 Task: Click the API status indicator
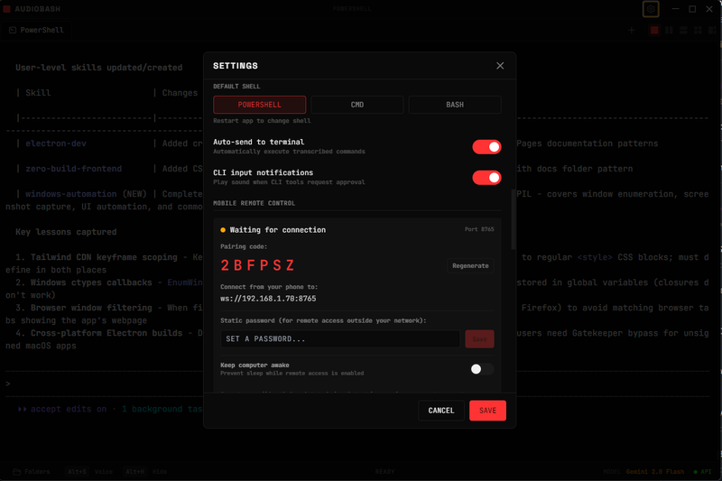(x=702, y=472)
